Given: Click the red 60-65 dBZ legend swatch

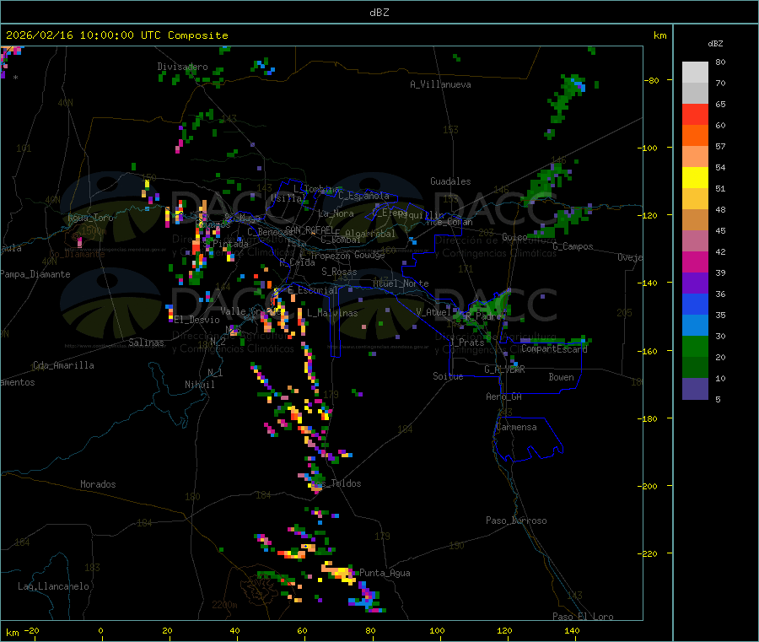Looking at the screenshot, I should click(695, 114).
